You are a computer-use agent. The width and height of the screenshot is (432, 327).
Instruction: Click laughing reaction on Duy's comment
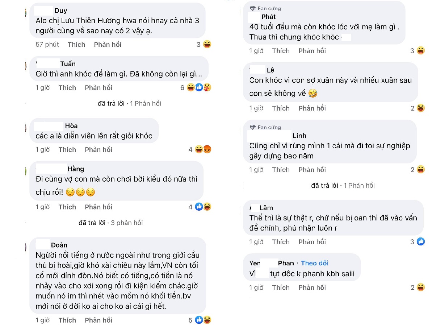(x=207, y=45)
